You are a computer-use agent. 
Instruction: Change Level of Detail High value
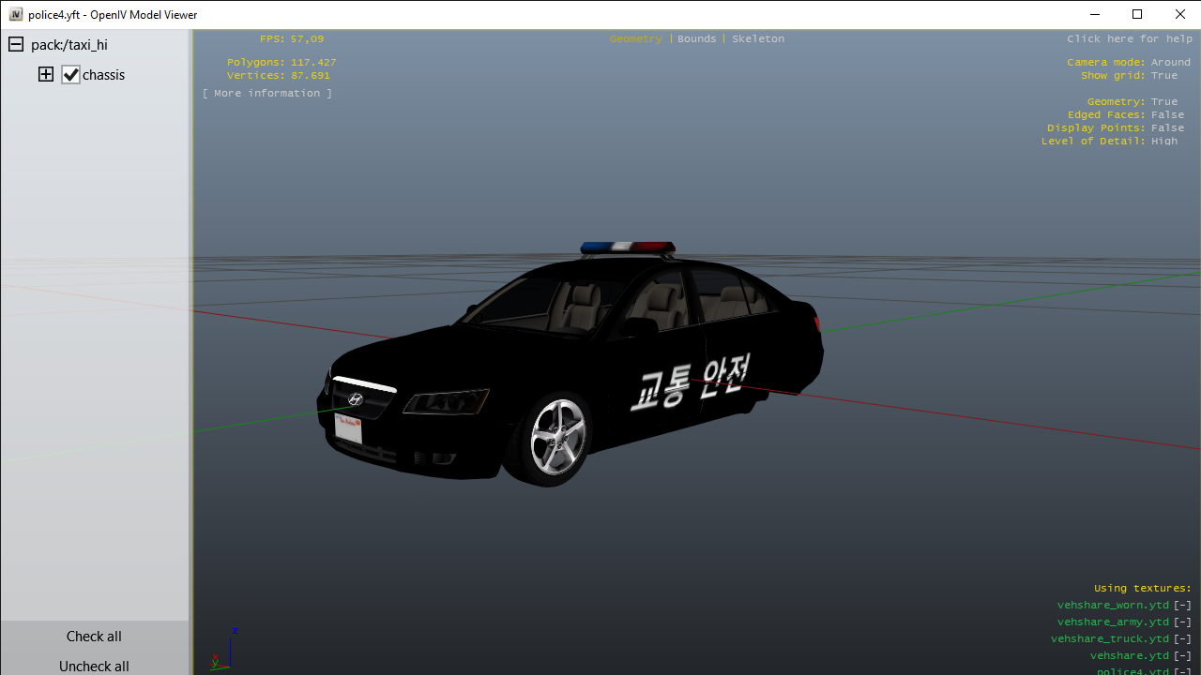pyautogui.click(x=1163, y=142)
